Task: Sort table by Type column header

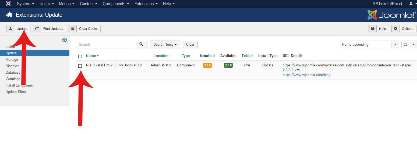Action: (186, 56)
